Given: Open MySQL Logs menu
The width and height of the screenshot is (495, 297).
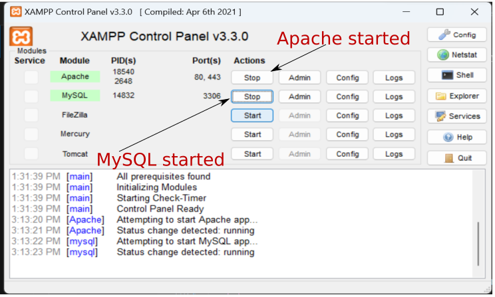Looking at the screenshot, I should pyautogui.click(x=394, y=96).
